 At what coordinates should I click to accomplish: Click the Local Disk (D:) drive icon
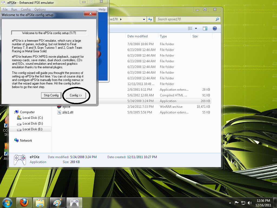pyautogui.click(x=19, y=124)
